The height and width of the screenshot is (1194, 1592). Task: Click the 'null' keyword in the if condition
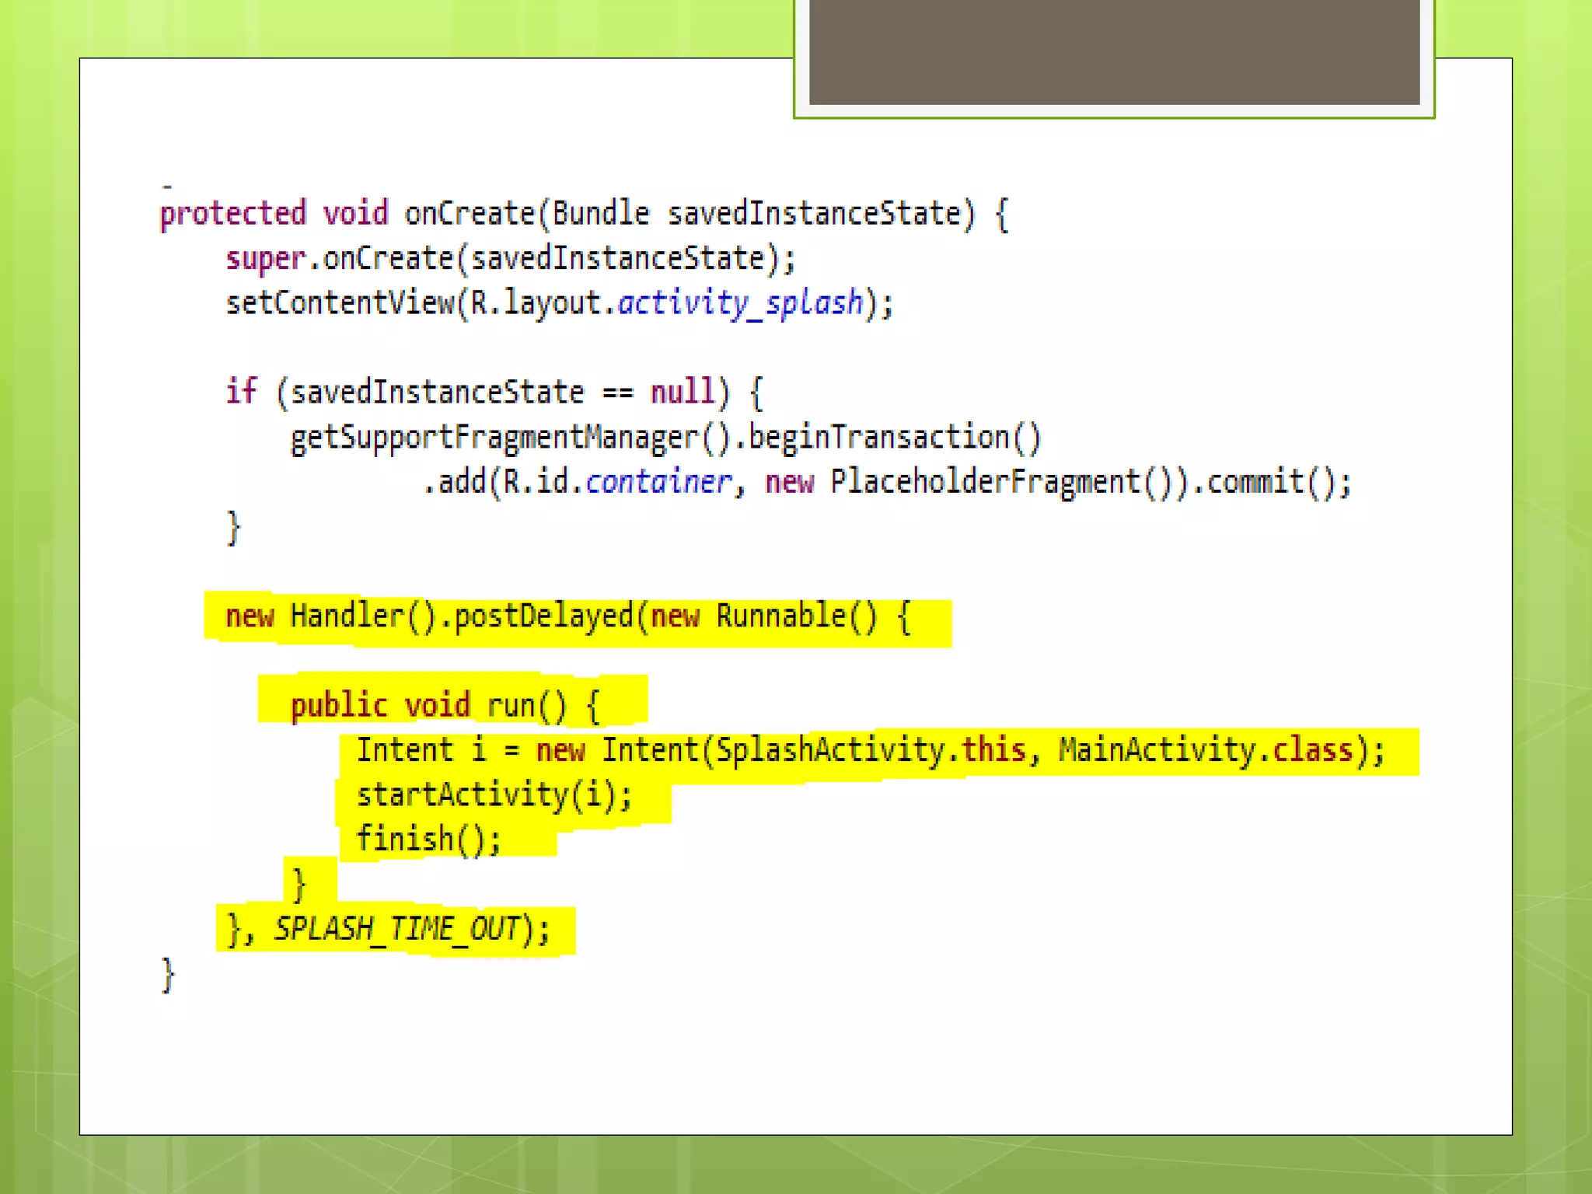click(x=682, y=393)
